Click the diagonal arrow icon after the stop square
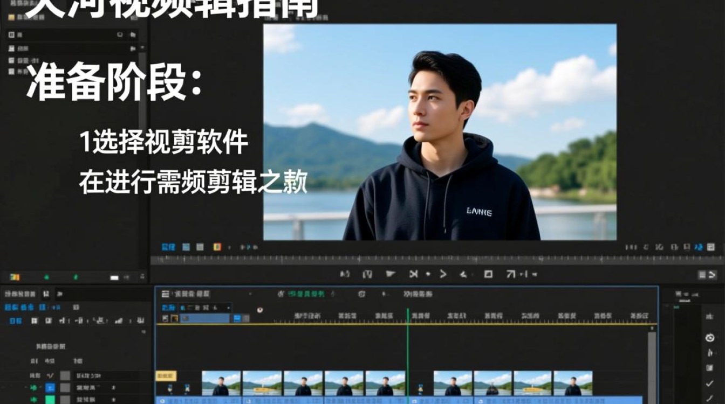The width and height of the screenshot is (725, 404). pyautogui.click(x=511, y=274)
